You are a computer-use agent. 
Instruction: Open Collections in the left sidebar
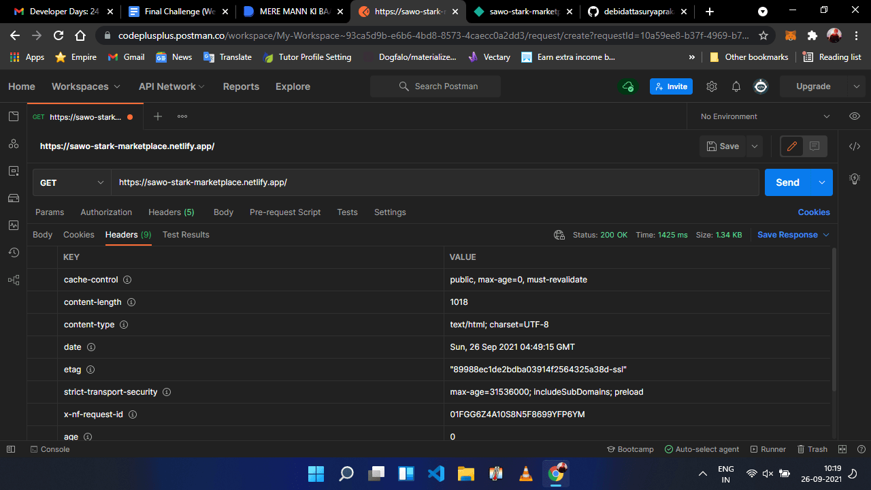click(14, 116)
